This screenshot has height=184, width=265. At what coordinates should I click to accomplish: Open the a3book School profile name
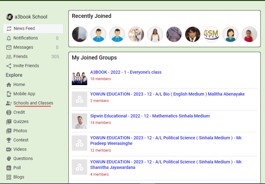click(31, 17)
